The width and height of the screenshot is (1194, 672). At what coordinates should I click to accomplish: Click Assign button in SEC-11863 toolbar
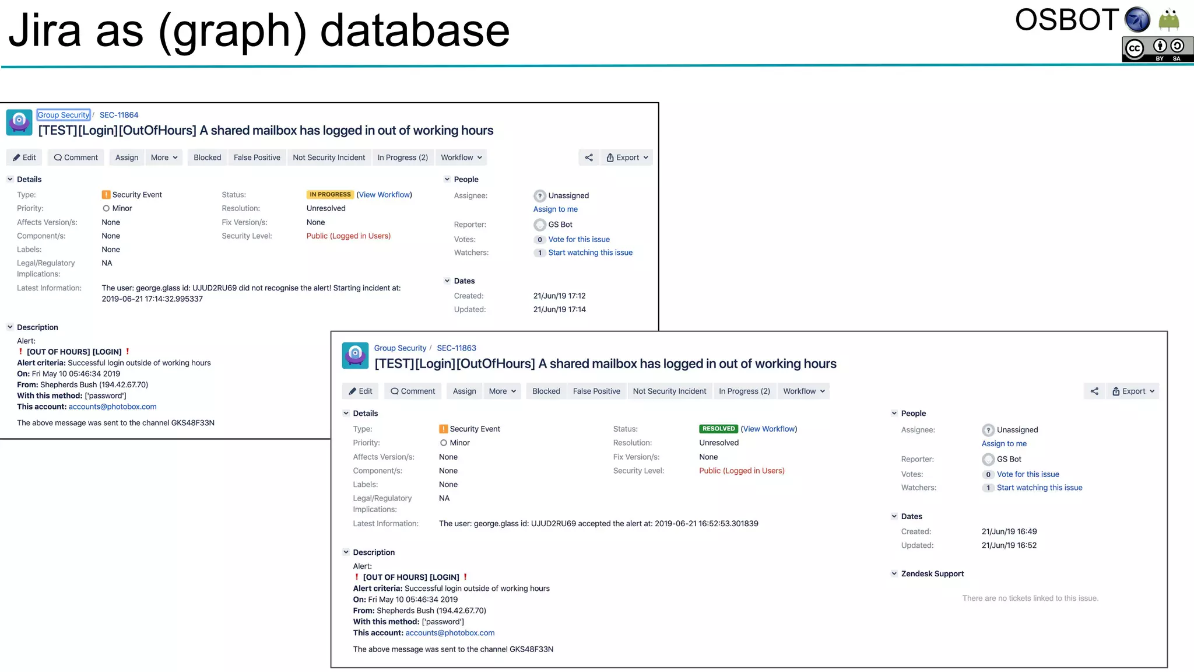[465, 391]
